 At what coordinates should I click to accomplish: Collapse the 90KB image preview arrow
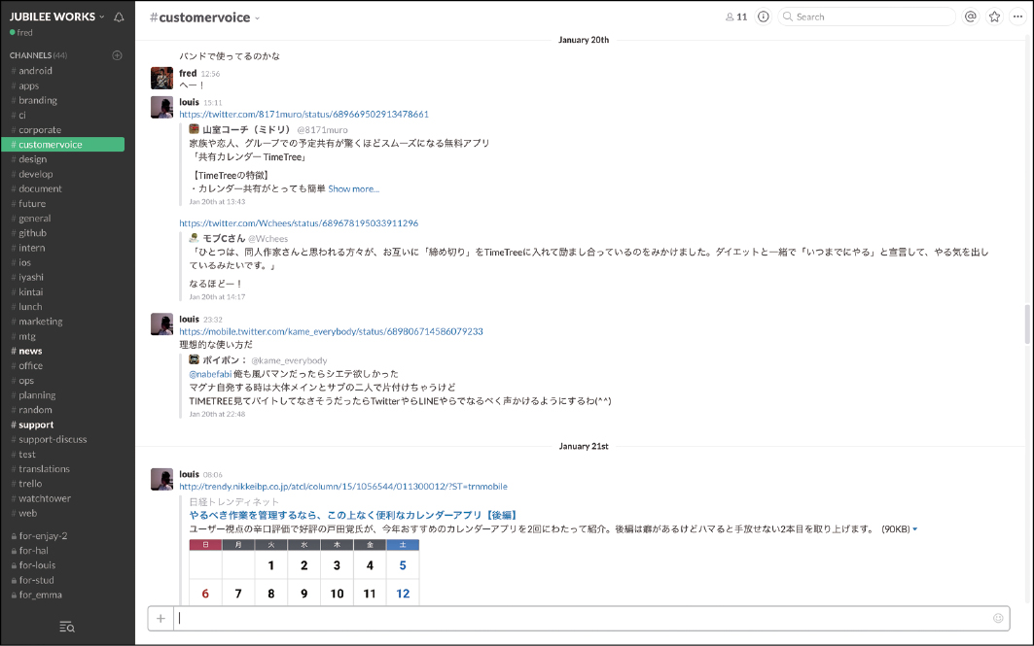[x=914, y=529]
